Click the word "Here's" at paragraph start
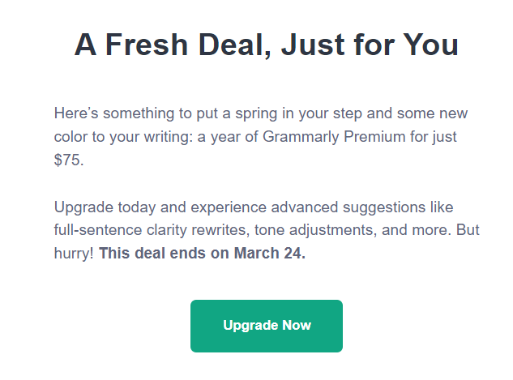This screenshot has height=380, width=513. [x=76, y=113]
